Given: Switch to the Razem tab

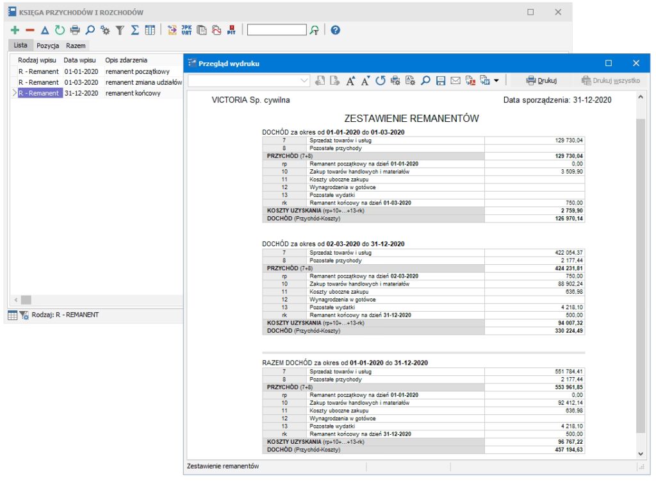Looking at the screenshot, I should 76,46.
